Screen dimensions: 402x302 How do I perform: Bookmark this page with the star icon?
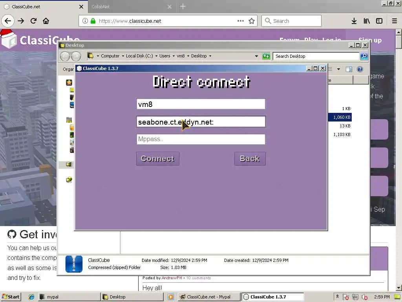(252, 21)
